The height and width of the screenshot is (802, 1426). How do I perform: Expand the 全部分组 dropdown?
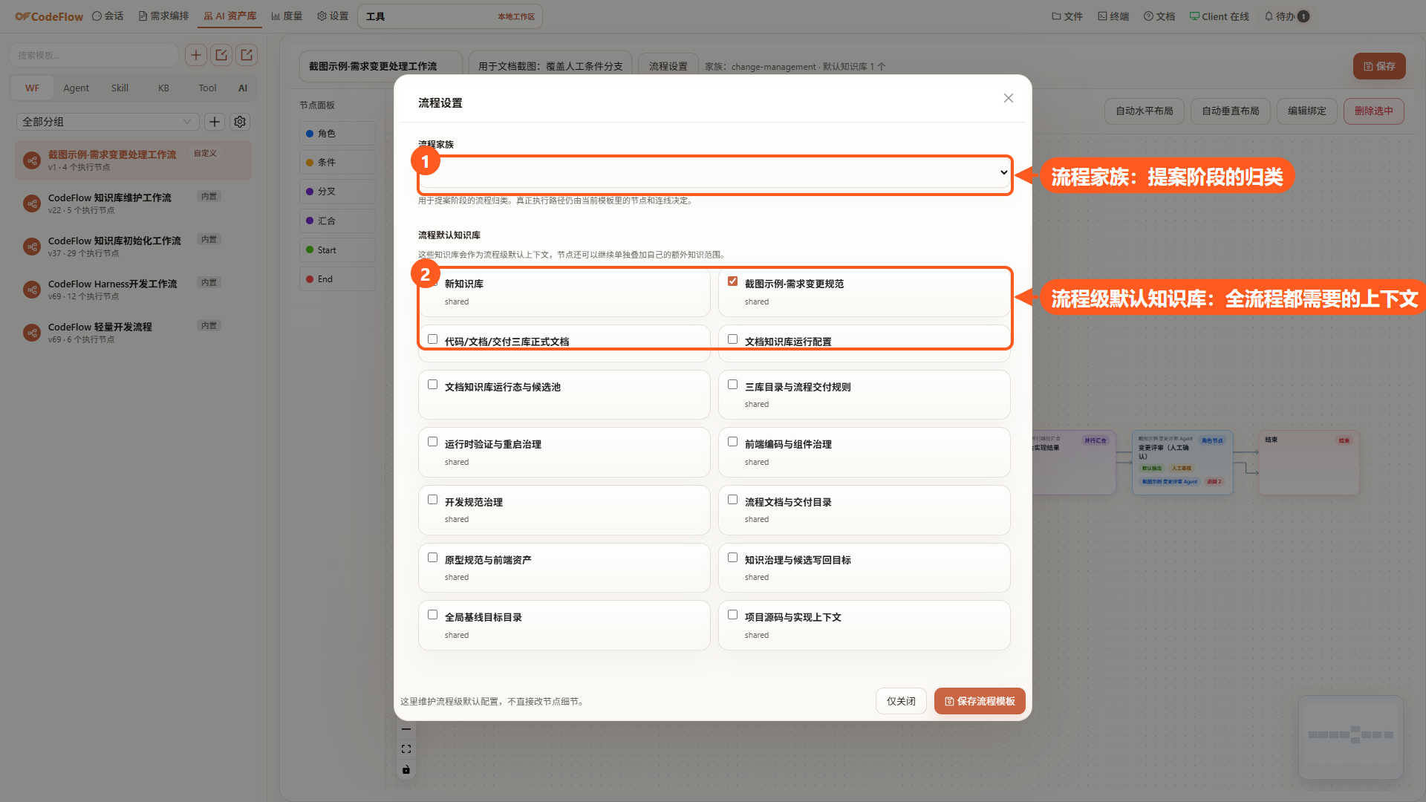click(108, 122)
